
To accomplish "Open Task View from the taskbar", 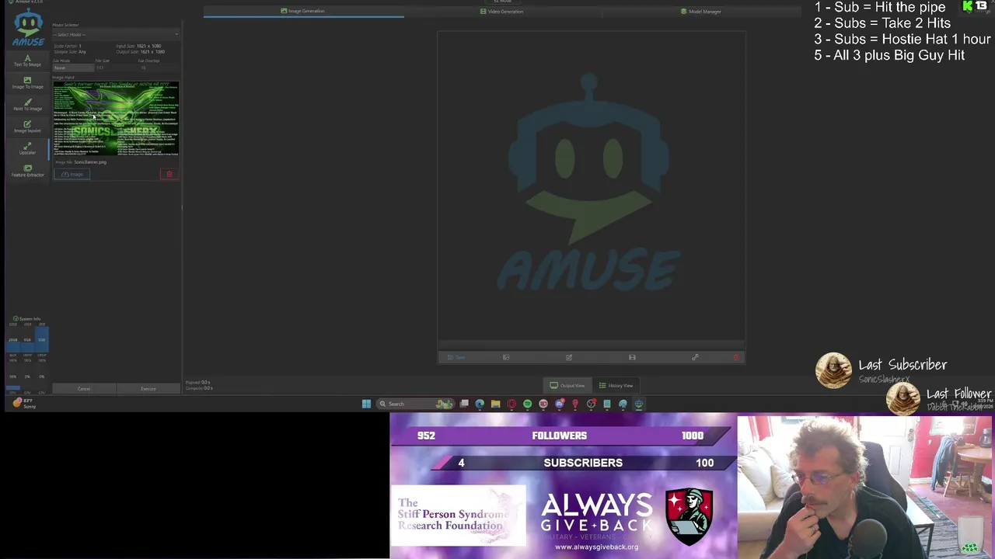I will coord(464,404).
